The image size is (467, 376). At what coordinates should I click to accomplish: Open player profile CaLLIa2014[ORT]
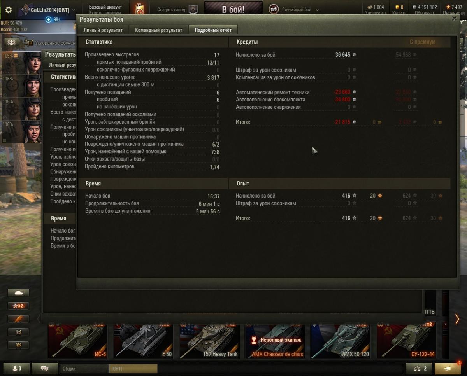coord(50,10)
